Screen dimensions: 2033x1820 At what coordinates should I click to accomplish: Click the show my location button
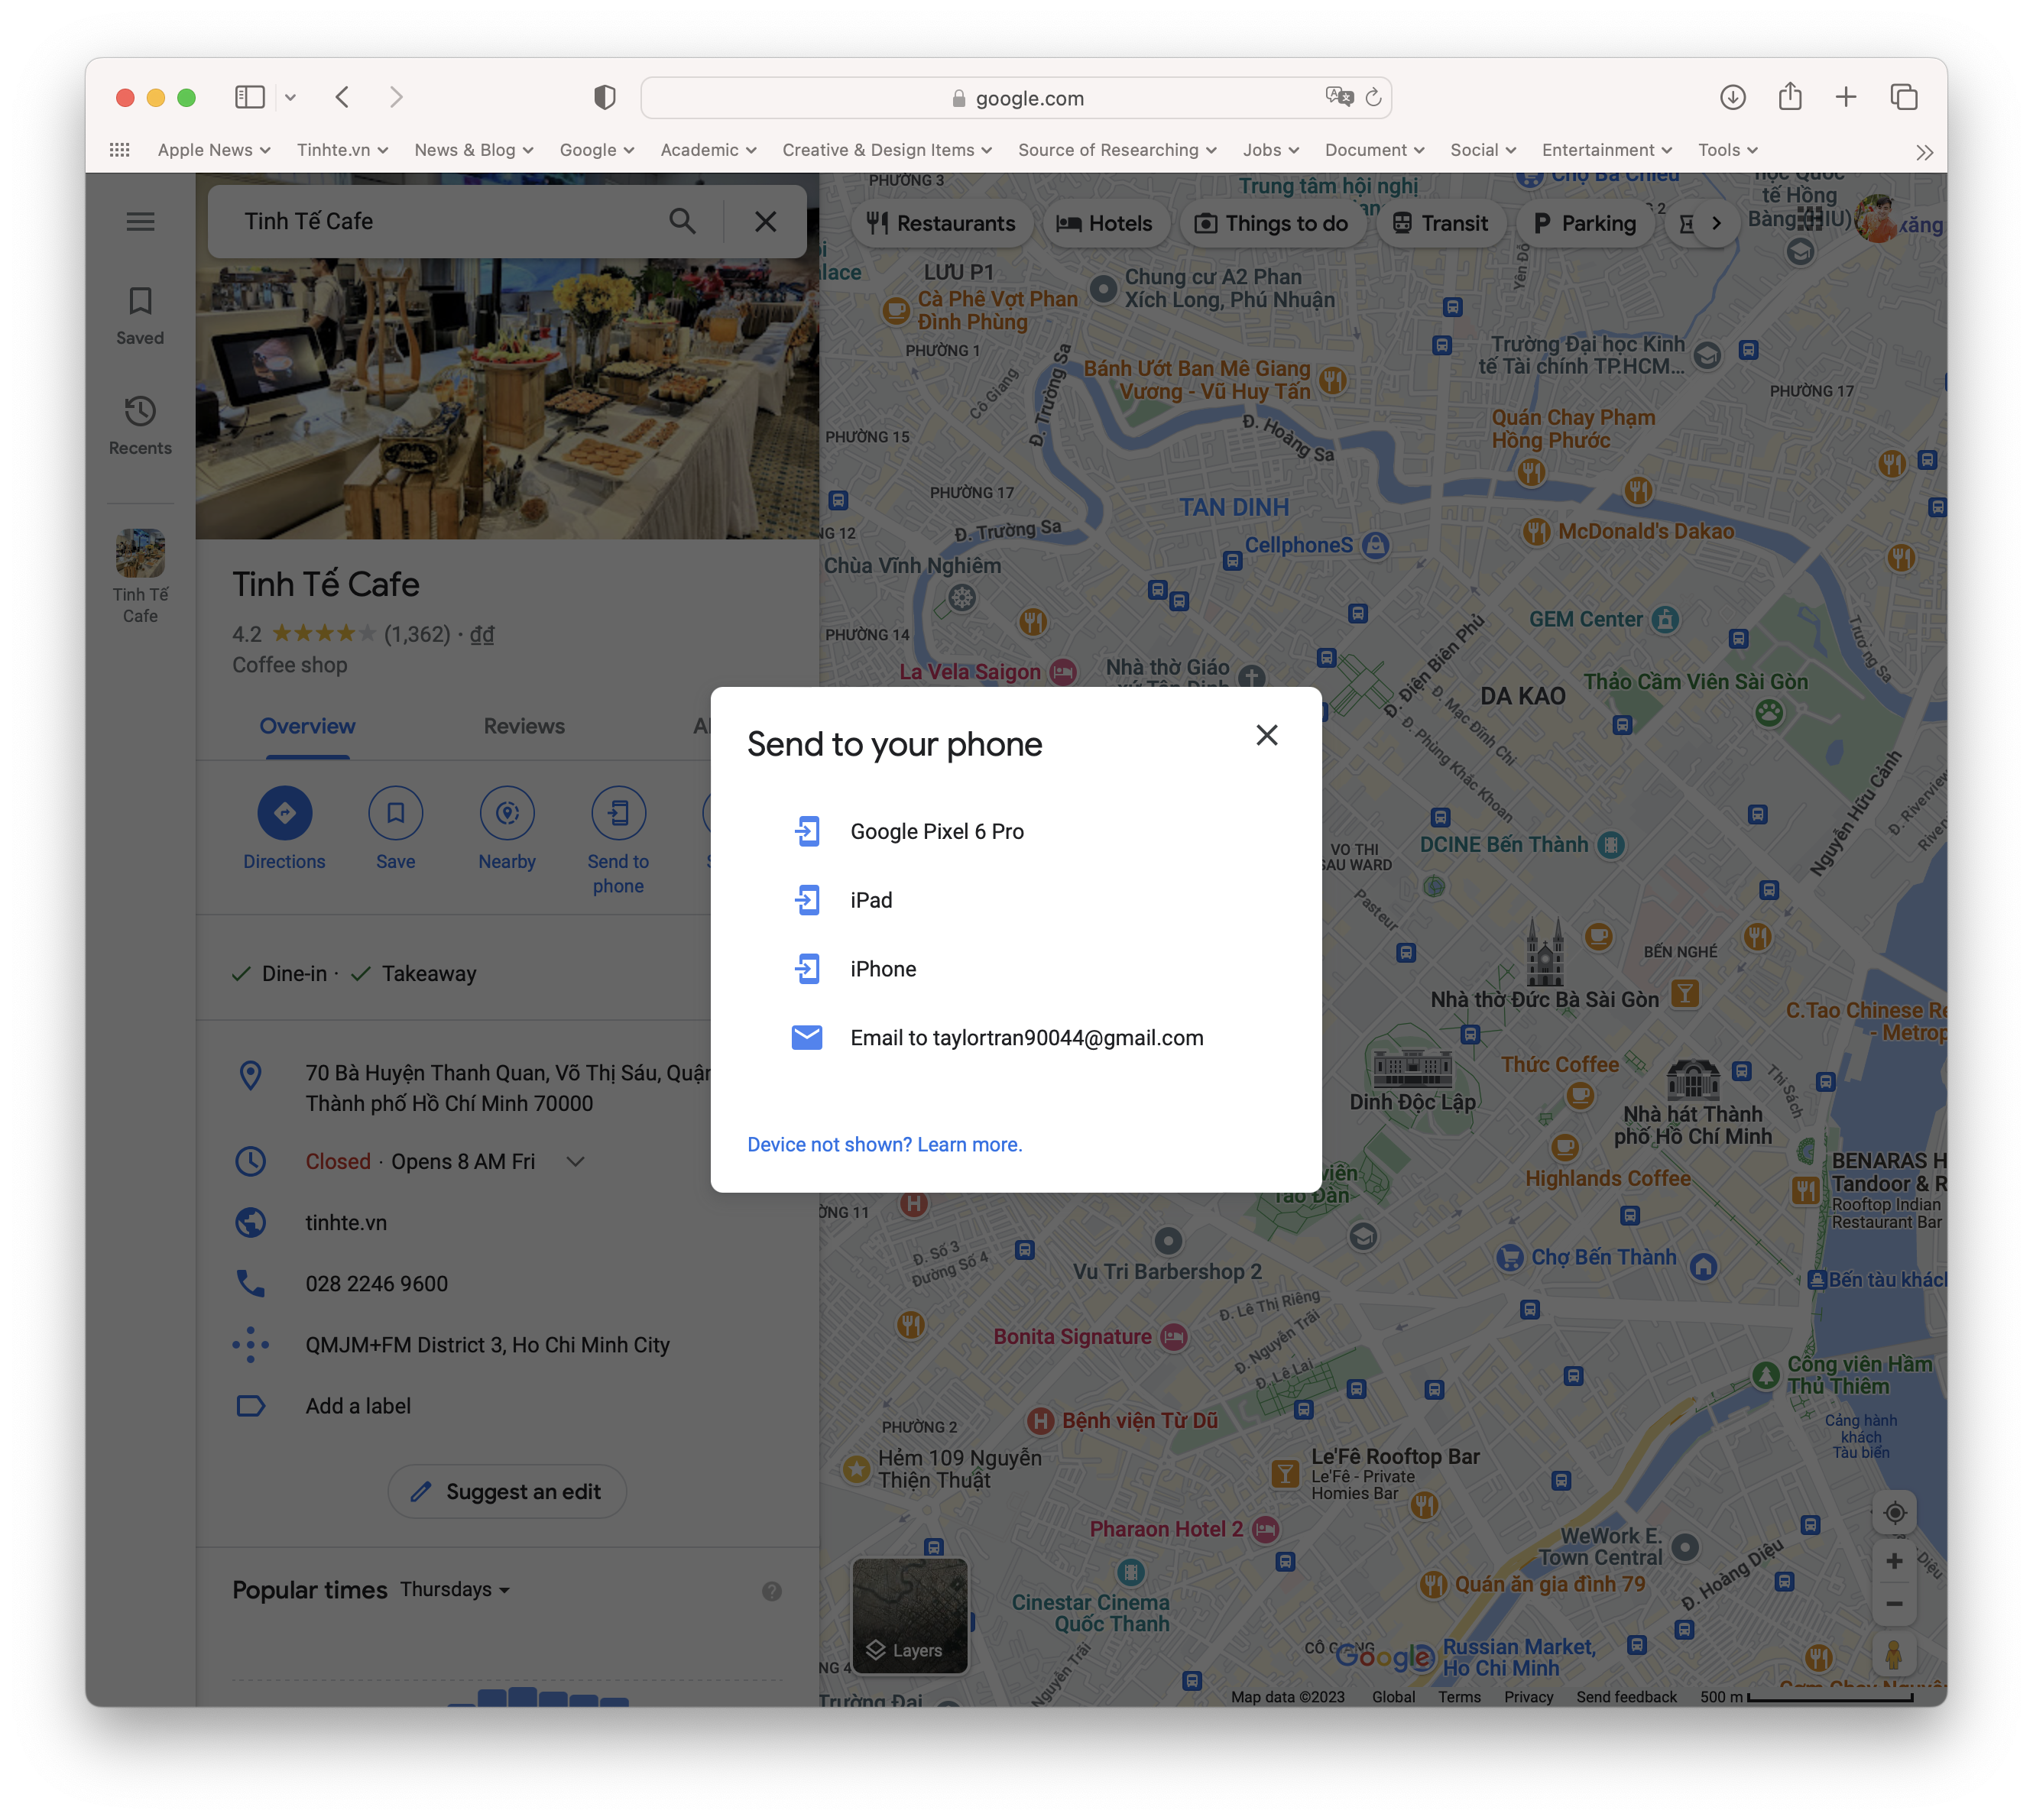point(1894,1513)
